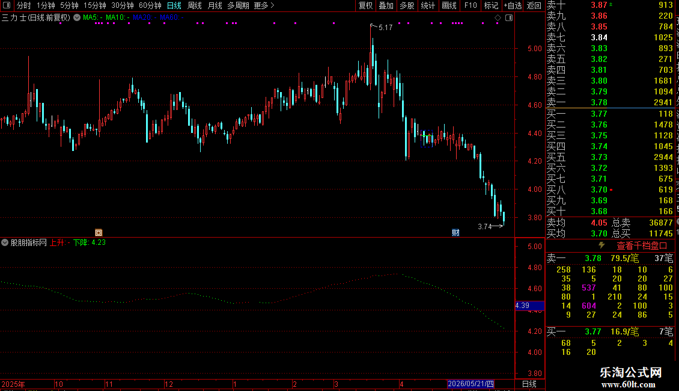Click the 5.17 high price label
This screenshot has width=679, height=391.
click(x=385, y=27)
